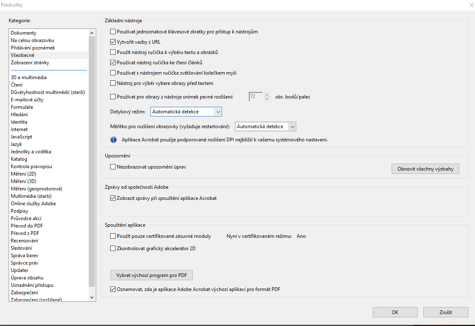Screen dimensions: 475x326
Task: Expand Měřítko pro rozlišení obrazovky dropdown
Action: coord(265,127)
